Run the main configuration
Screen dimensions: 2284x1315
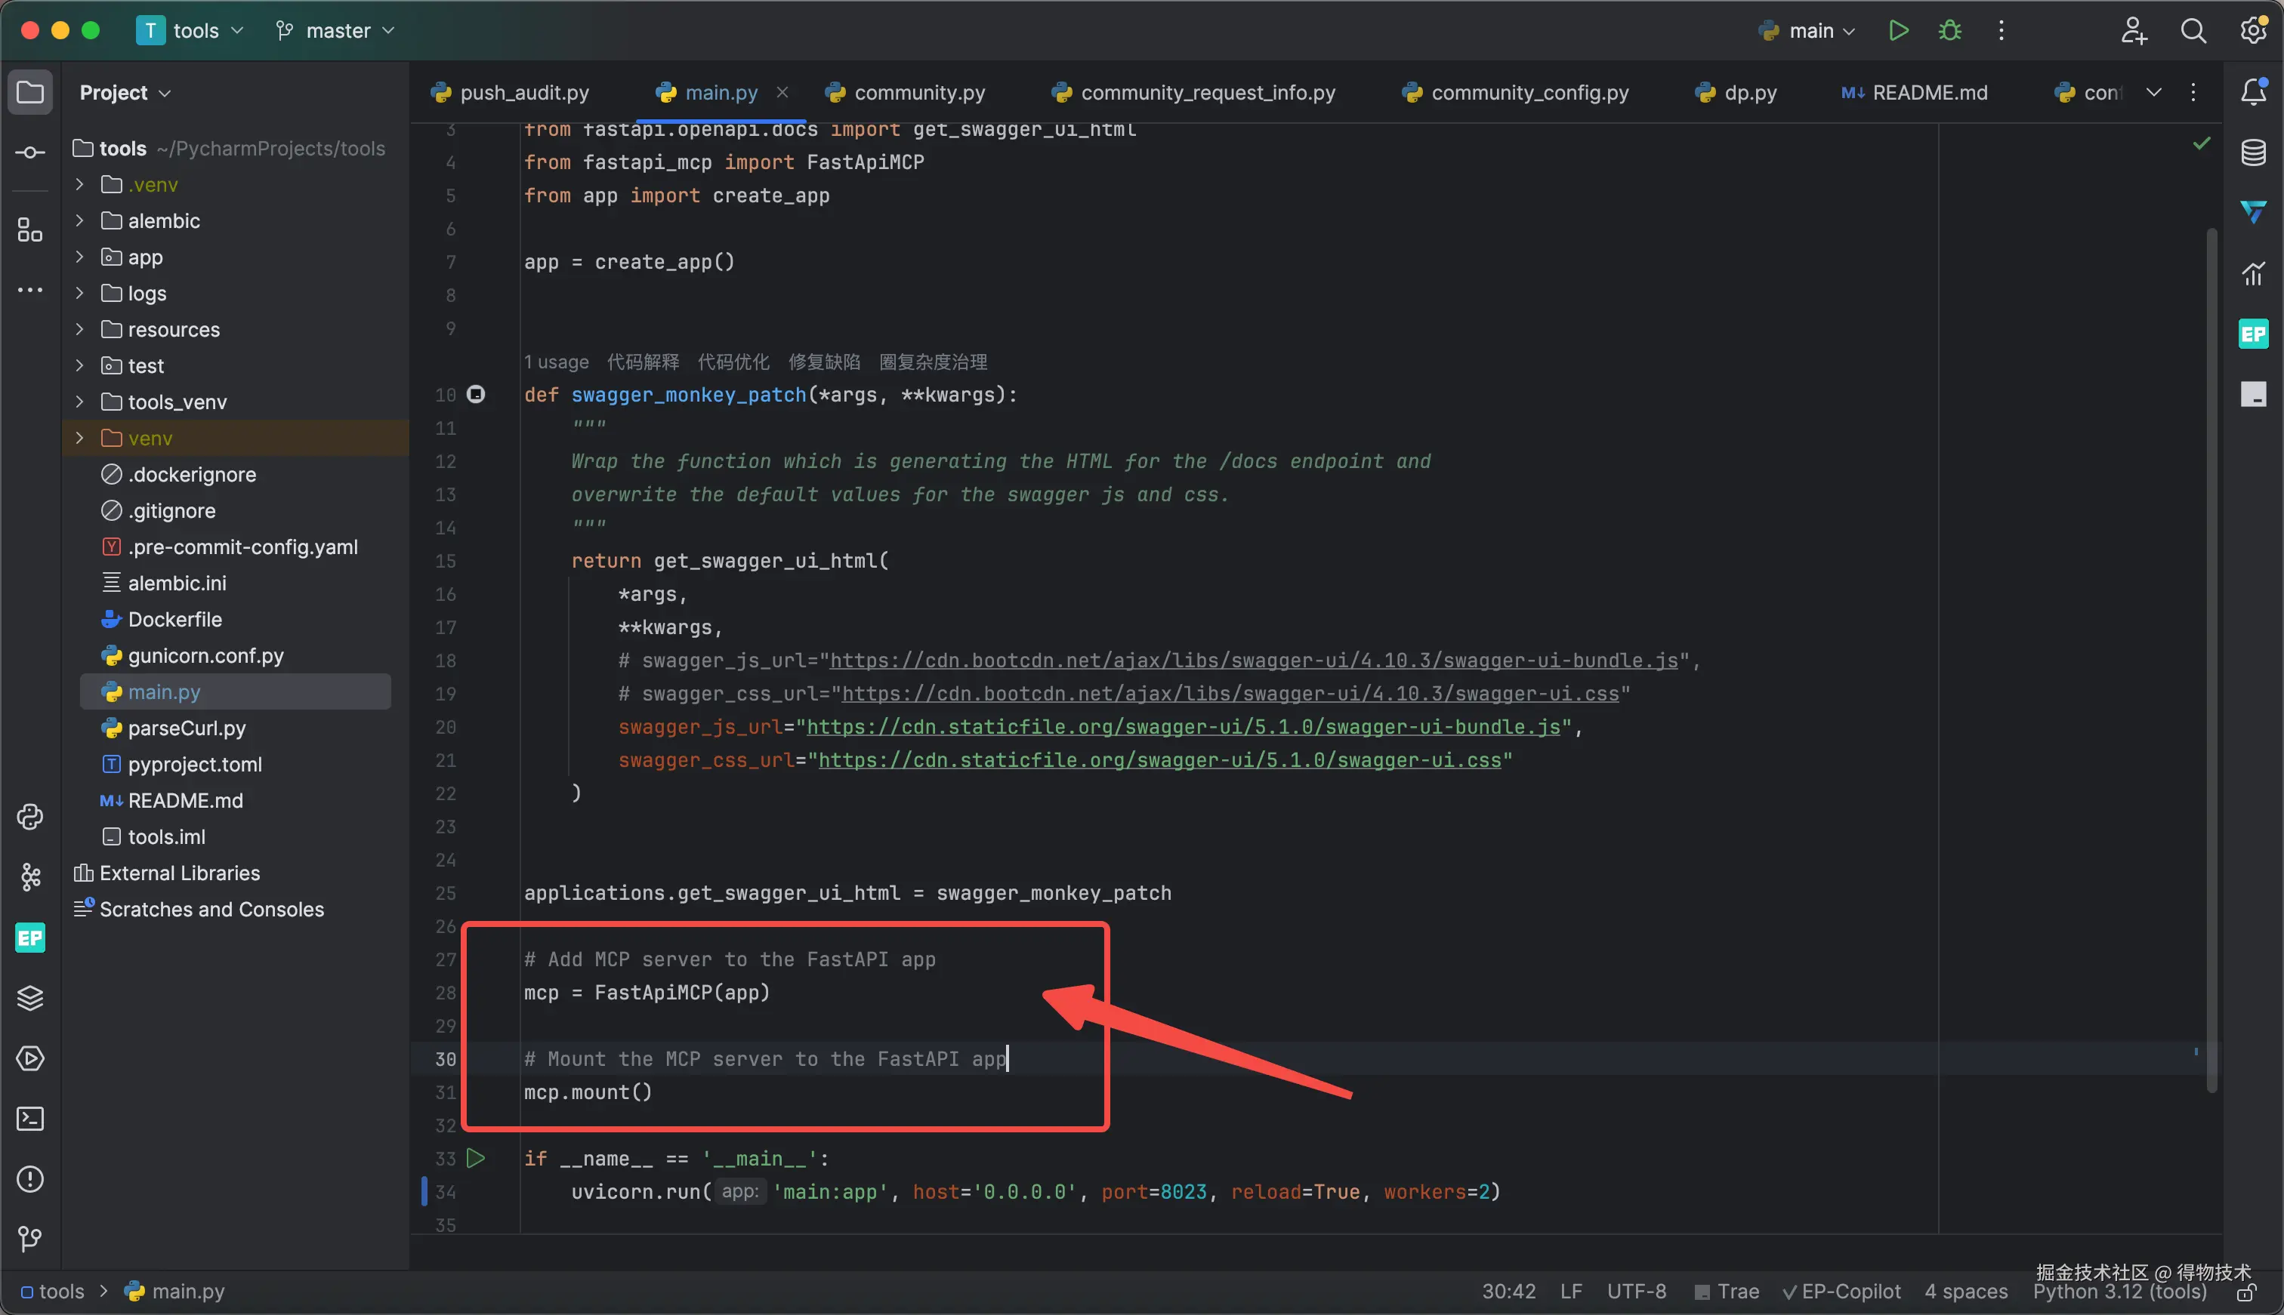coord(1898,31)
